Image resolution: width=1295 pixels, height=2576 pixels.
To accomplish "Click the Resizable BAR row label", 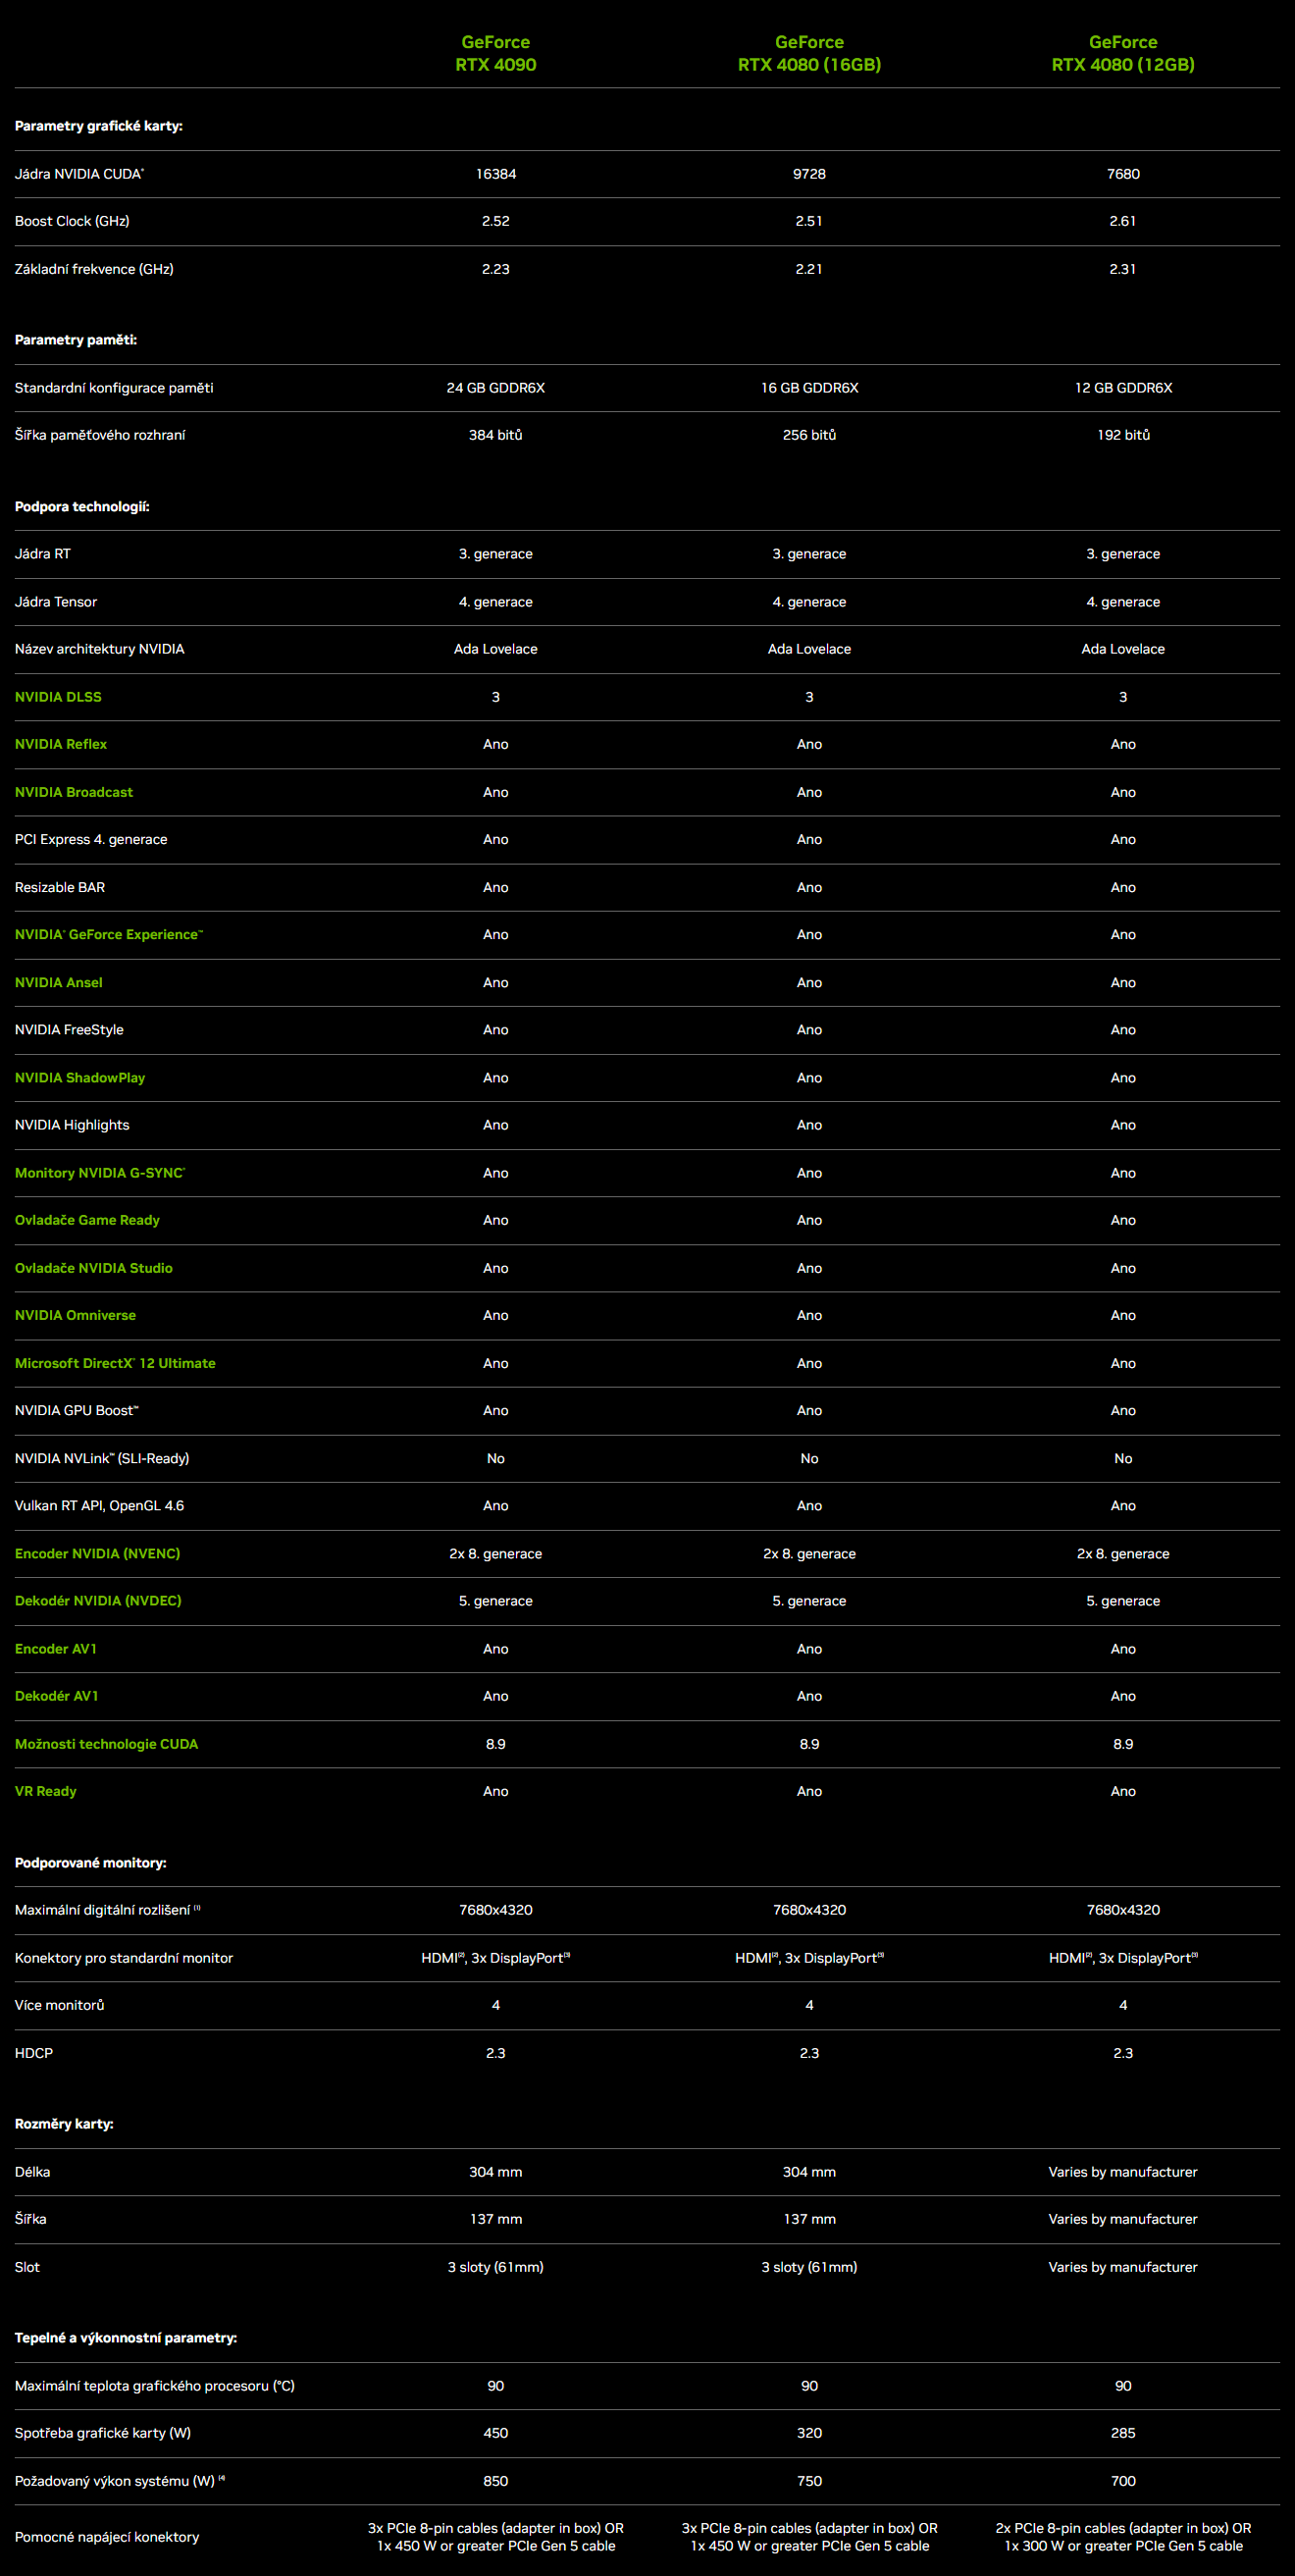I will pyautogui.click(x=60, y=887).
